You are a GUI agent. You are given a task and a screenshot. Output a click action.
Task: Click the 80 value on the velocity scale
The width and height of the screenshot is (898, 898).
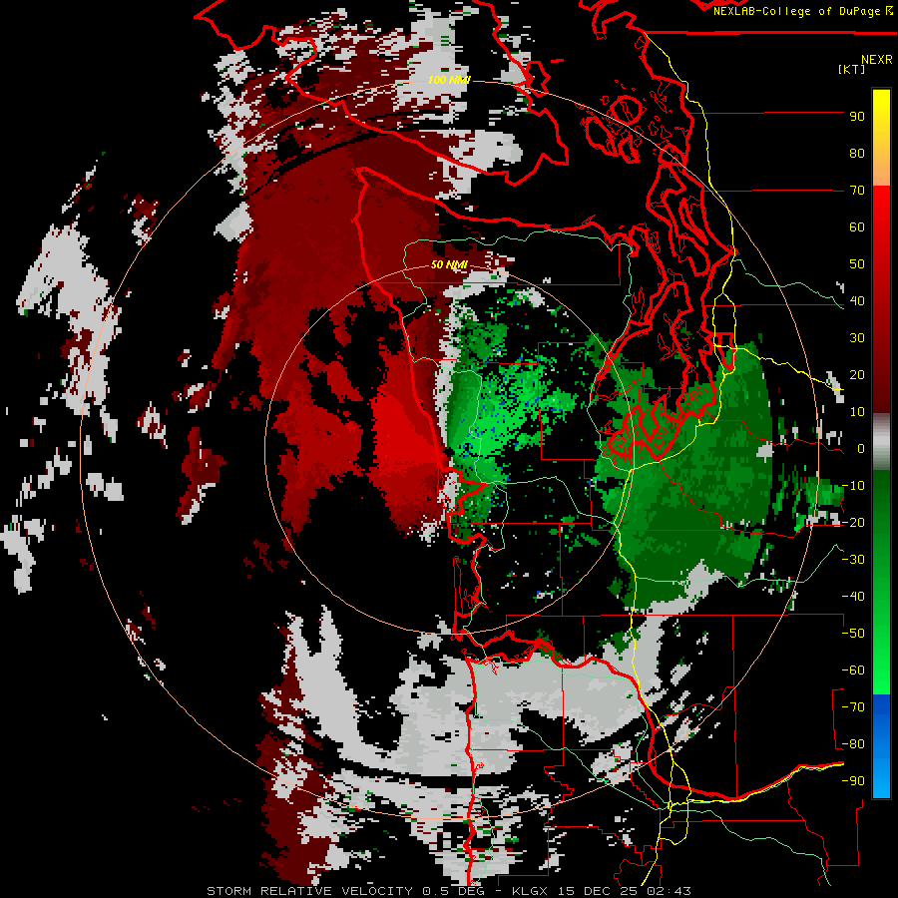[x=857, y=153]
